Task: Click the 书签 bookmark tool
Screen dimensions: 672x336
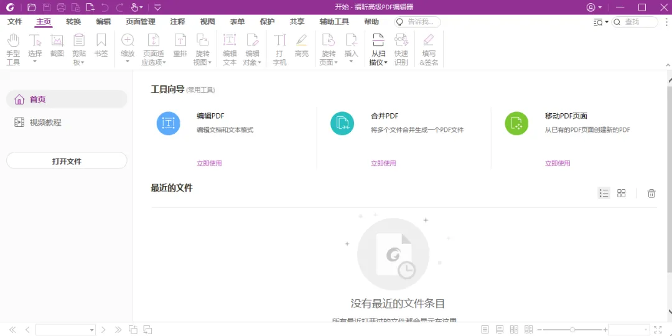Action: coord(101,45)
